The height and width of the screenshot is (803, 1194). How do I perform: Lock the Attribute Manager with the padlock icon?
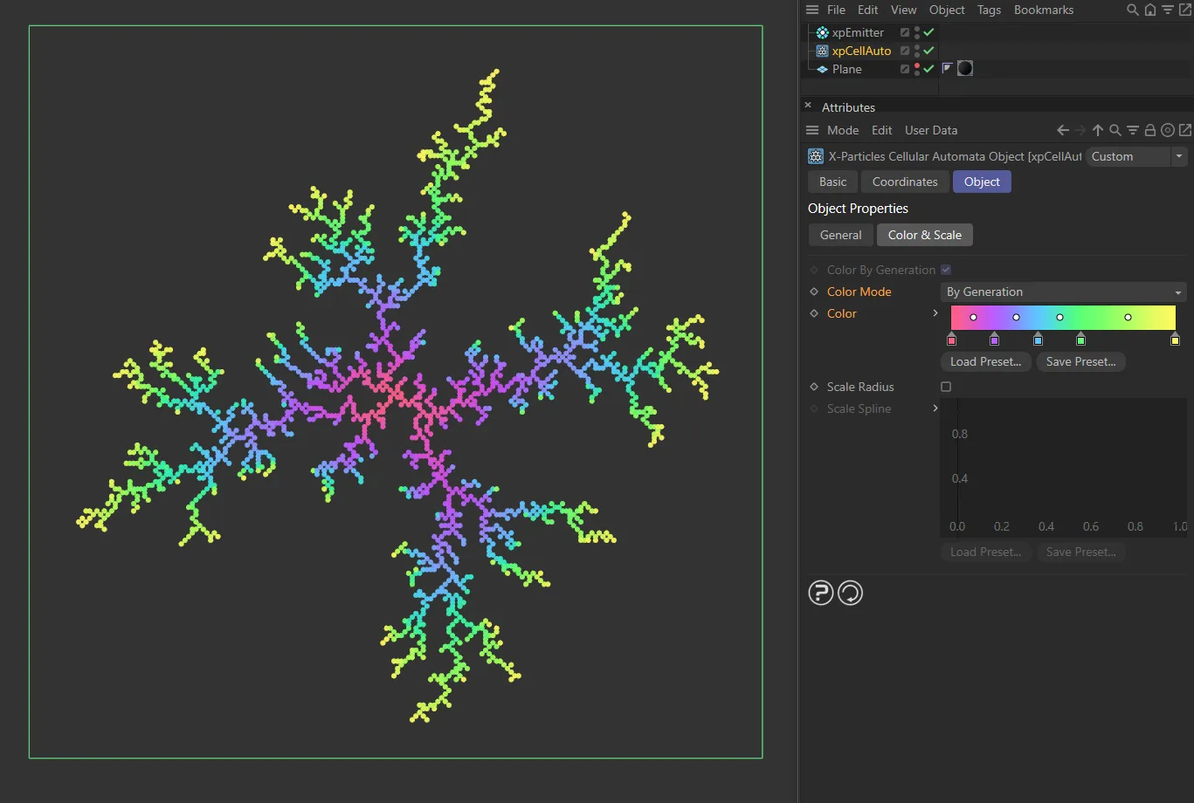point(1150,130)
